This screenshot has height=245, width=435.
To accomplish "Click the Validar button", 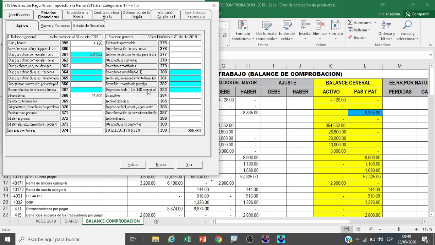I will click(x=133, y=165).
